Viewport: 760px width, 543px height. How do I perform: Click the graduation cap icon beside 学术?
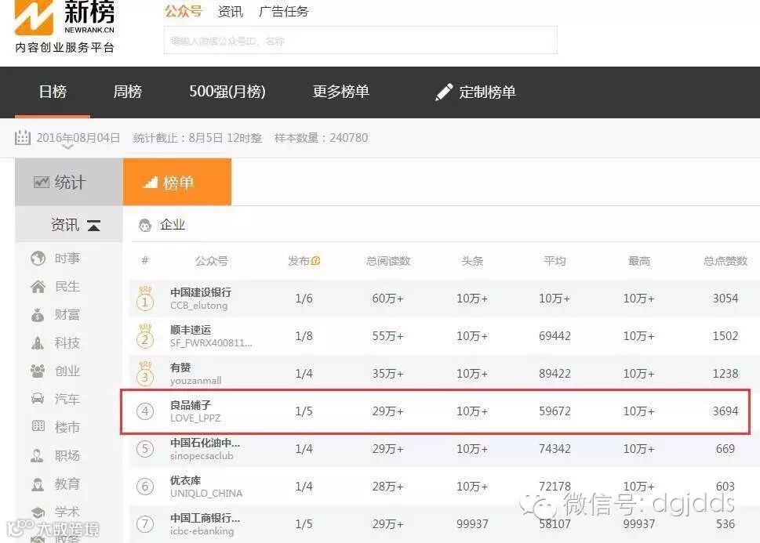38,512
